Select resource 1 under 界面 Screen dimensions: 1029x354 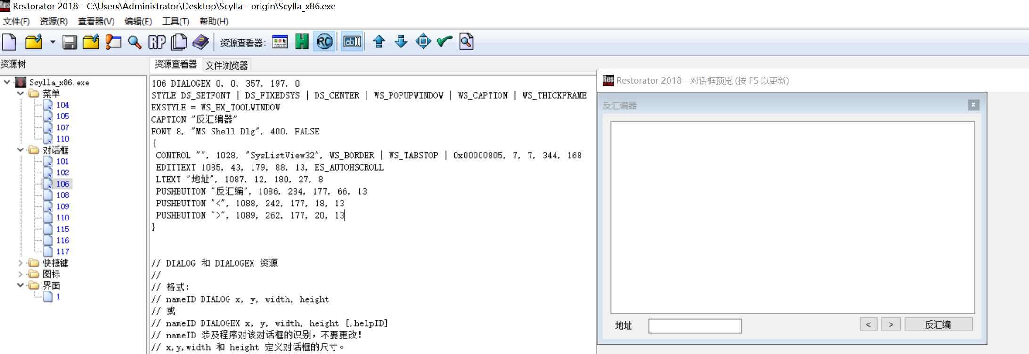(58, 297)
